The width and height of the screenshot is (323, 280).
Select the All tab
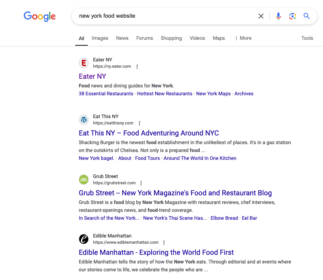(x=82, y=39)
